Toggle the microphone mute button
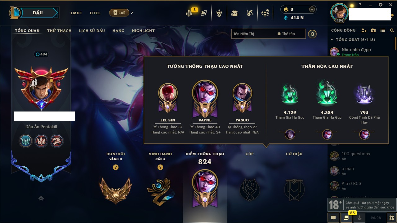This screenshot has width=397, height=223. (359, 218)
